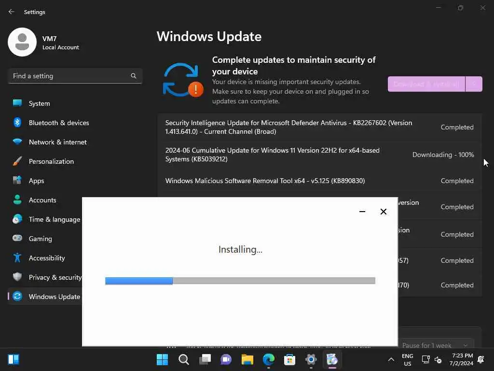The height and width of the screenshot is (371, 494).
Task: Click the search magnifier in Find a setting
Action: 134,76
